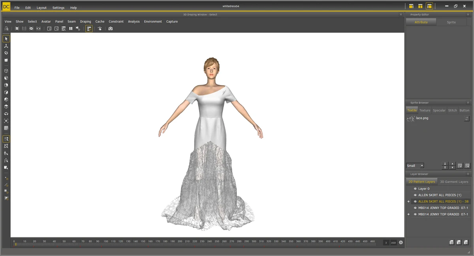Open the Avatar menu

pos(46,22)
